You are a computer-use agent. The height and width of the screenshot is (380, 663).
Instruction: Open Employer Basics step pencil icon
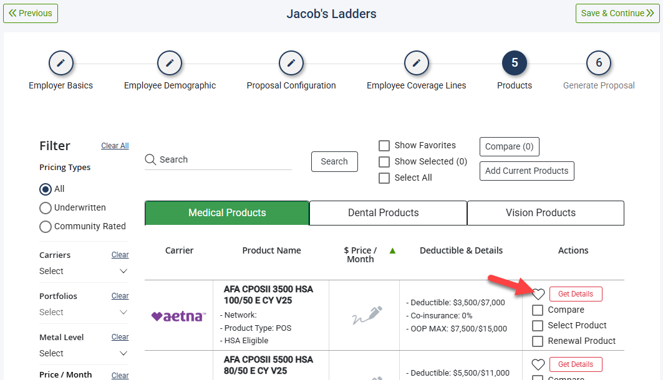click(61, 63)
